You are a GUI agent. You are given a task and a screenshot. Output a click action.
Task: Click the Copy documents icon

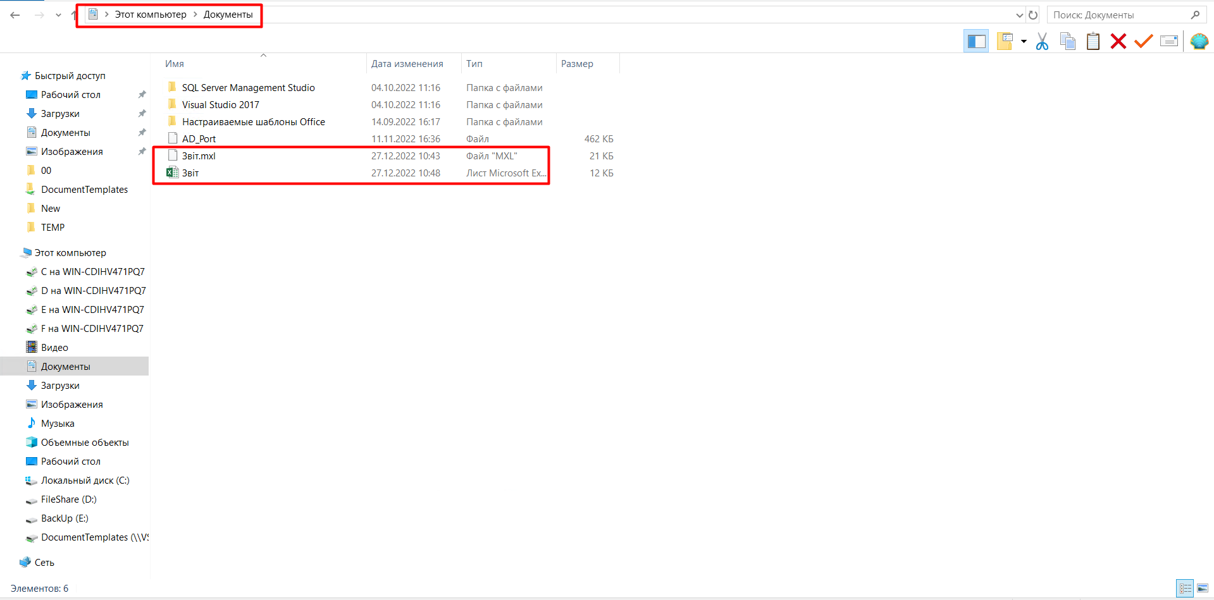(x=1068, y=42)
